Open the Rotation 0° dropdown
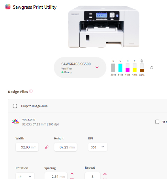 click(x=25, y=176)
